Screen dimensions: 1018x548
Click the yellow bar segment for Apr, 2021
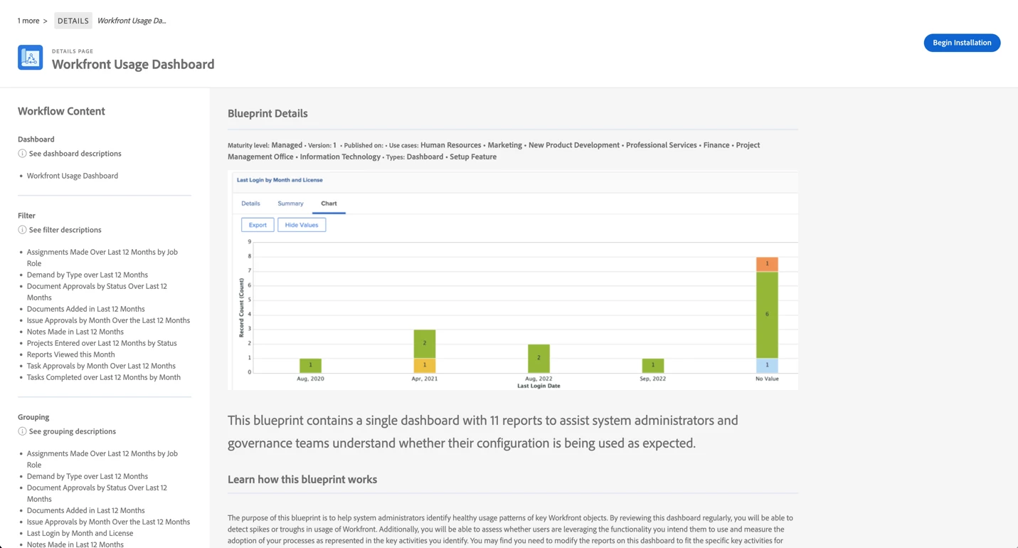click(425, 365)
